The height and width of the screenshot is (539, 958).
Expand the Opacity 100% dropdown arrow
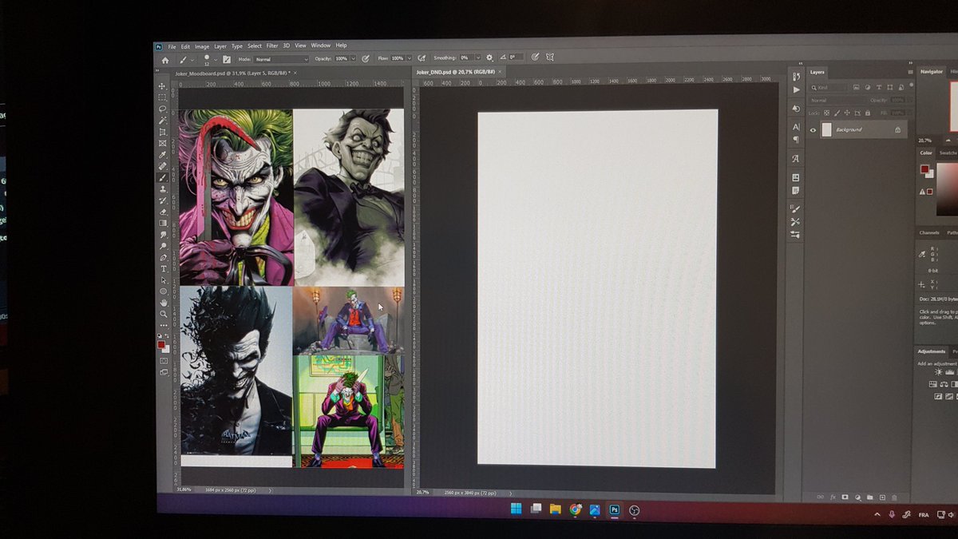[x=354, y=58]
